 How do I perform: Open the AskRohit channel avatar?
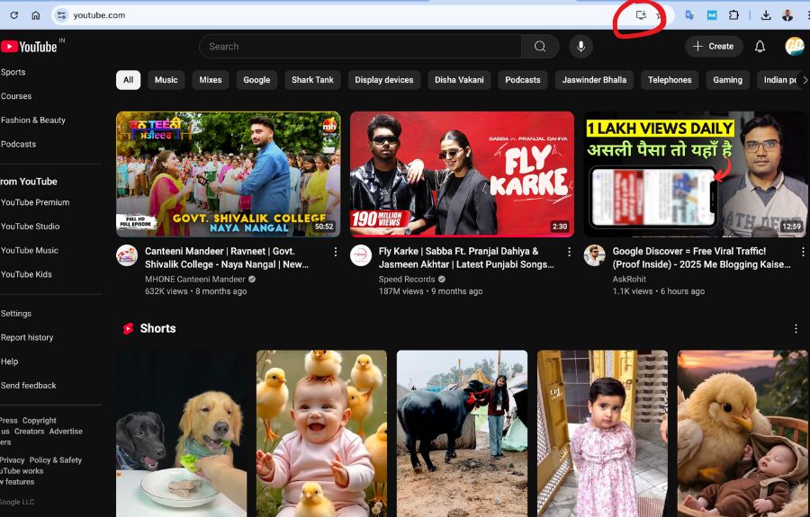tap(594, 255)
